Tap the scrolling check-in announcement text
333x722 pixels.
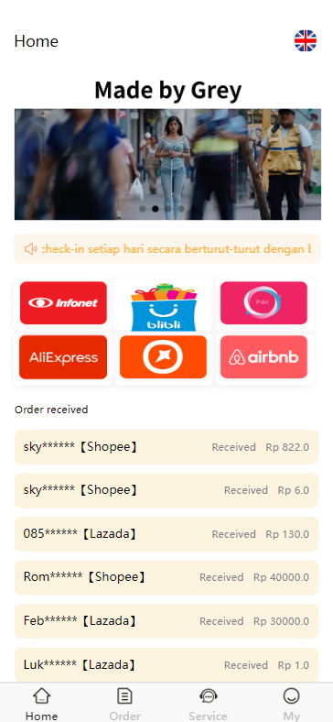[x=177, y=249]
